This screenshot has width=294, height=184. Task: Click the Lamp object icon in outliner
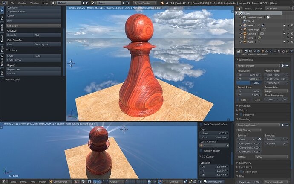(x=245, y=38)
